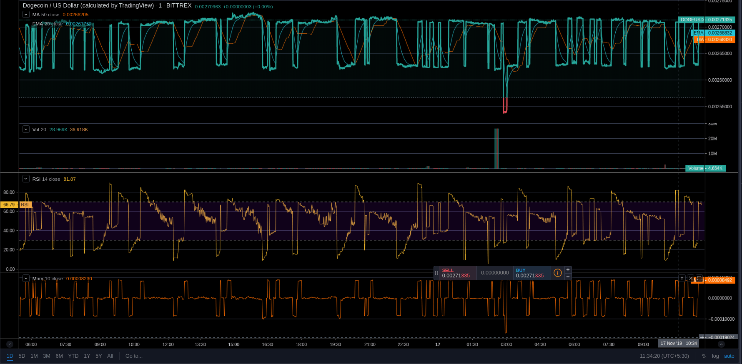Viewport: 742px width, 364px height.
Task: Open timezone menu showing 11:34:20 (UTC+5:30)
Action: (x=664, y=356)
